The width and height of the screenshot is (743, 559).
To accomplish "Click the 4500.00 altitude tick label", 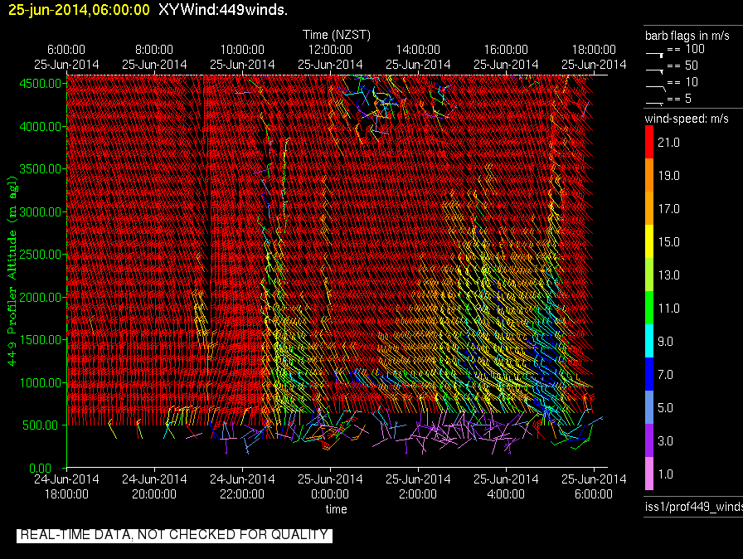I will [41, 84].
